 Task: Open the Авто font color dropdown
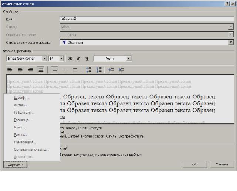point(128,58)
